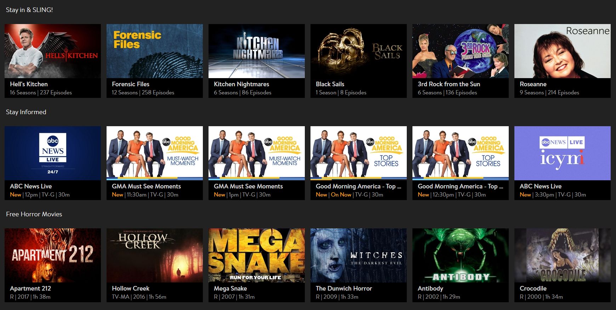Go to the Kitchen Nightmares title link

pos(241,84)
